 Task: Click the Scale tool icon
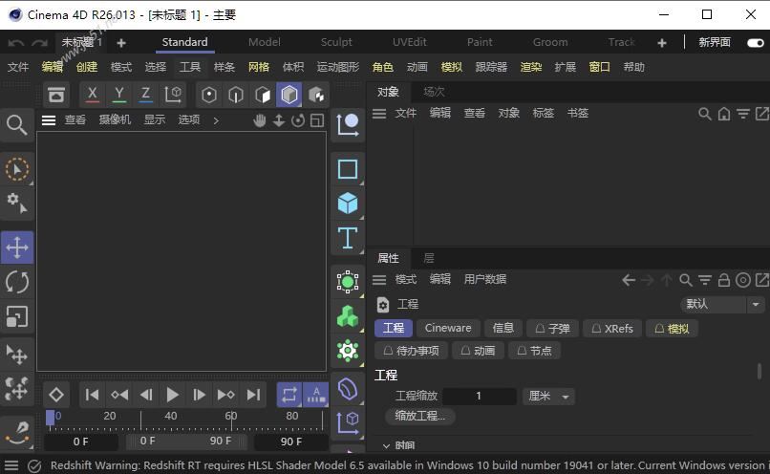click(x=17, y=316)
